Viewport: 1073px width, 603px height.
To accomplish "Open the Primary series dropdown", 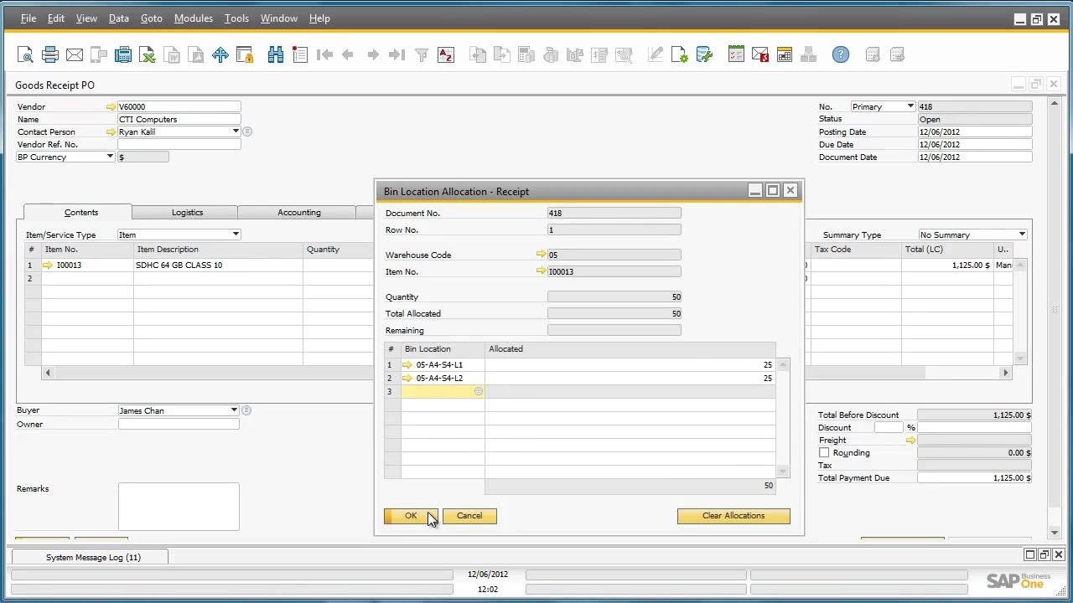I will coord(910,106).
